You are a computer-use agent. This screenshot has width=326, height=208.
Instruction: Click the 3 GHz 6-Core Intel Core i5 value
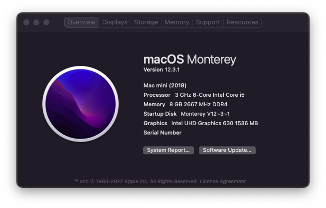pos(209,95)
